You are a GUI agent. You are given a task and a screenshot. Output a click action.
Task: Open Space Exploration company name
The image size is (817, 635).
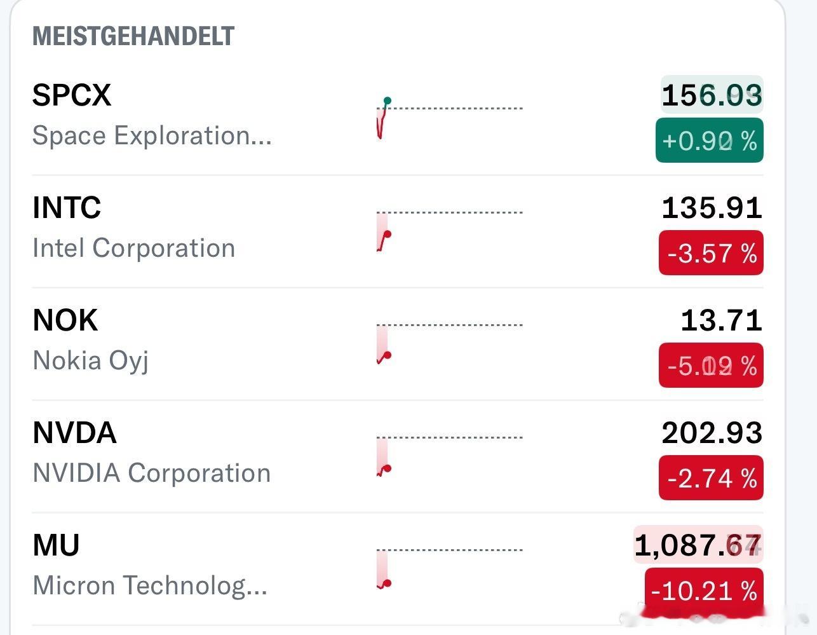pos(152,136)
